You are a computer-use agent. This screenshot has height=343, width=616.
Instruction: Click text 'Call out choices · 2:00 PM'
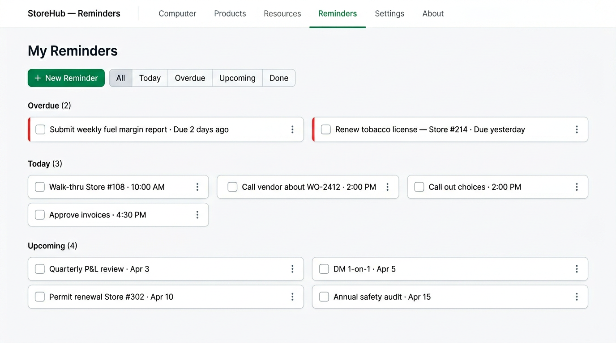point(475,187)
